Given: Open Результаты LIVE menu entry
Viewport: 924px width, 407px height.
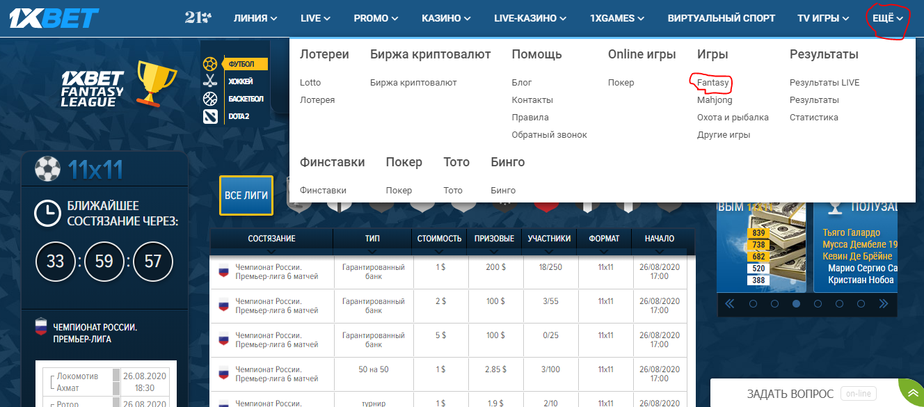Looking at the screenshot, I should [x=825, y=82].
